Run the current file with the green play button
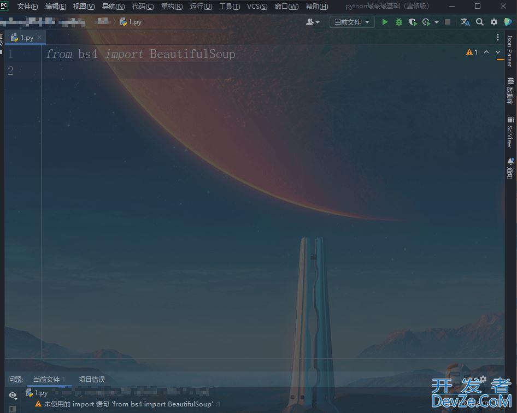 [x=385, y=22]
